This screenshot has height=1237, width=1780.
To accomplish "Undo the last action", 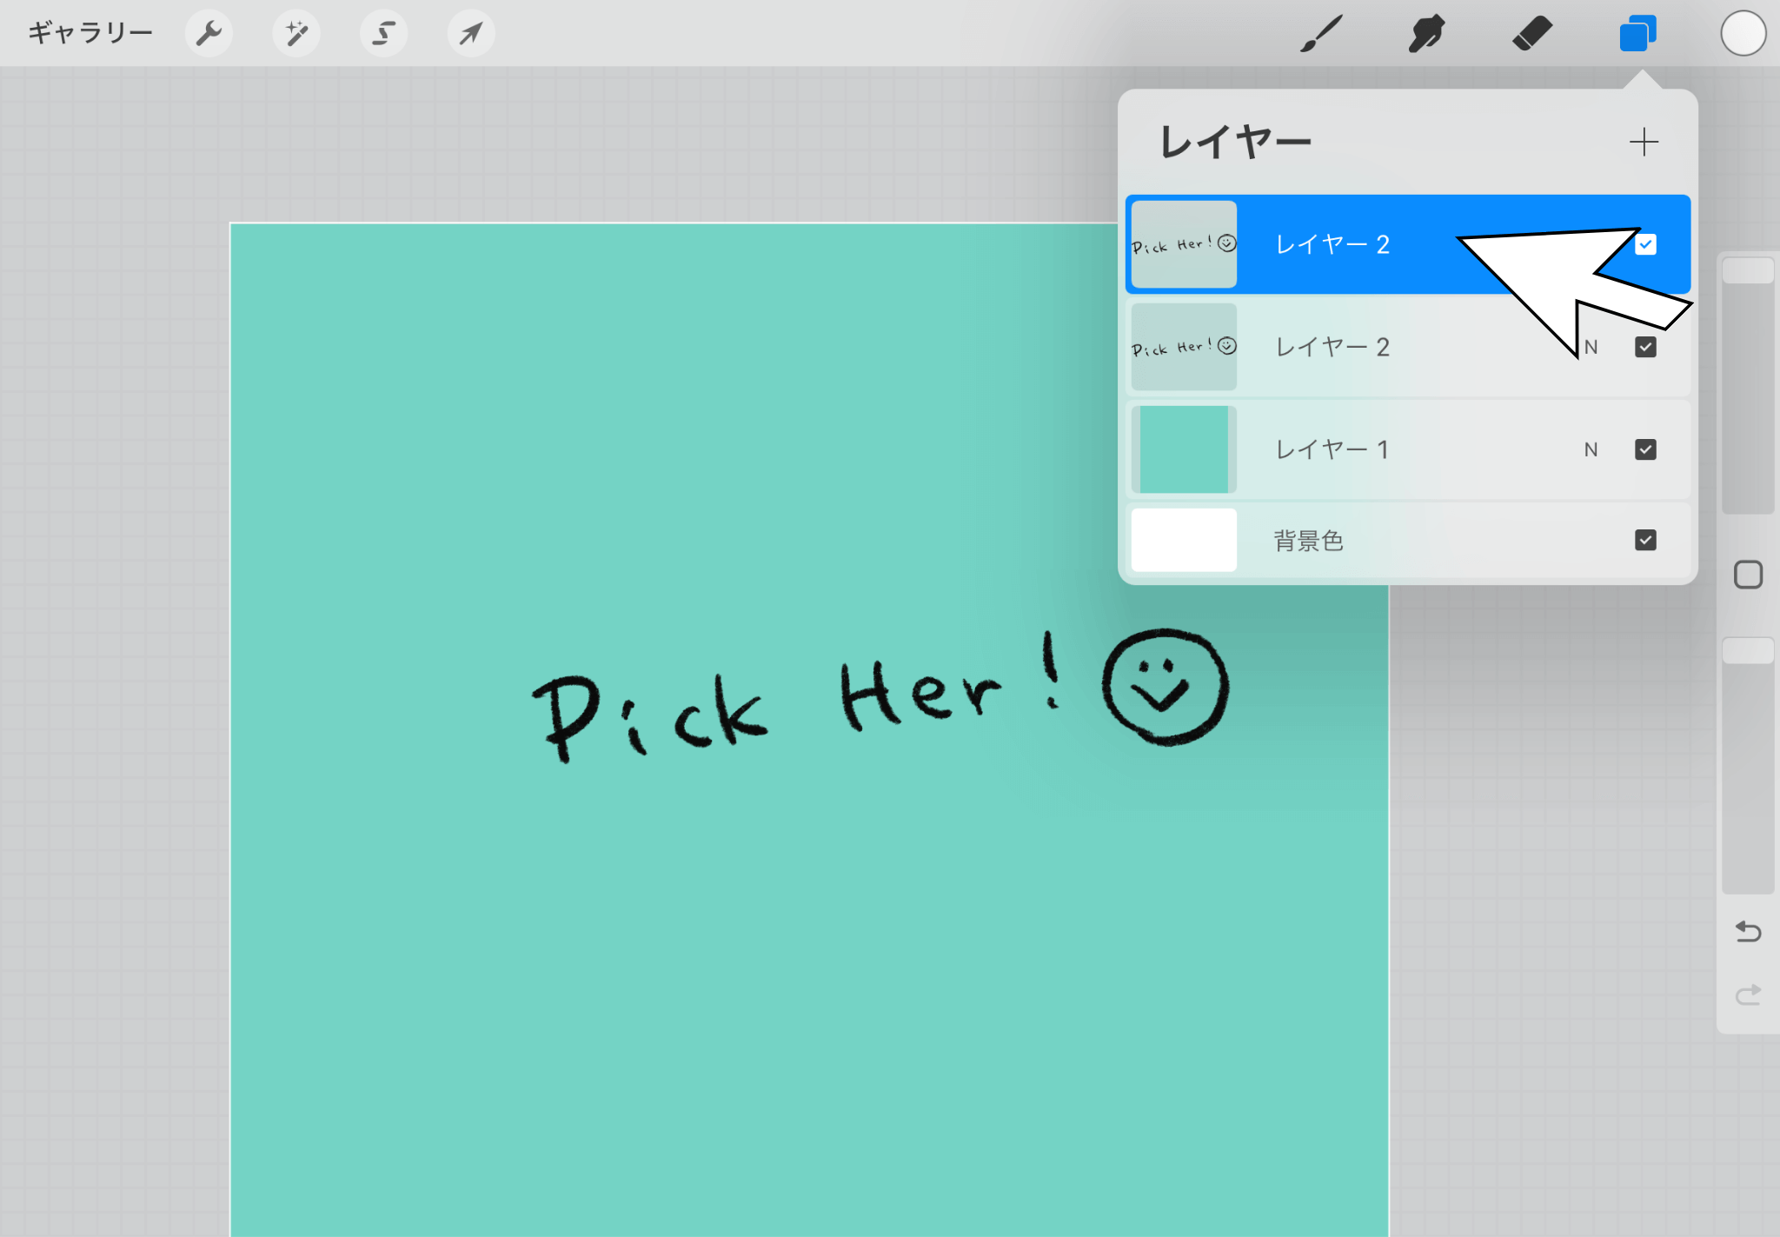I will [x=1748, y=932].
